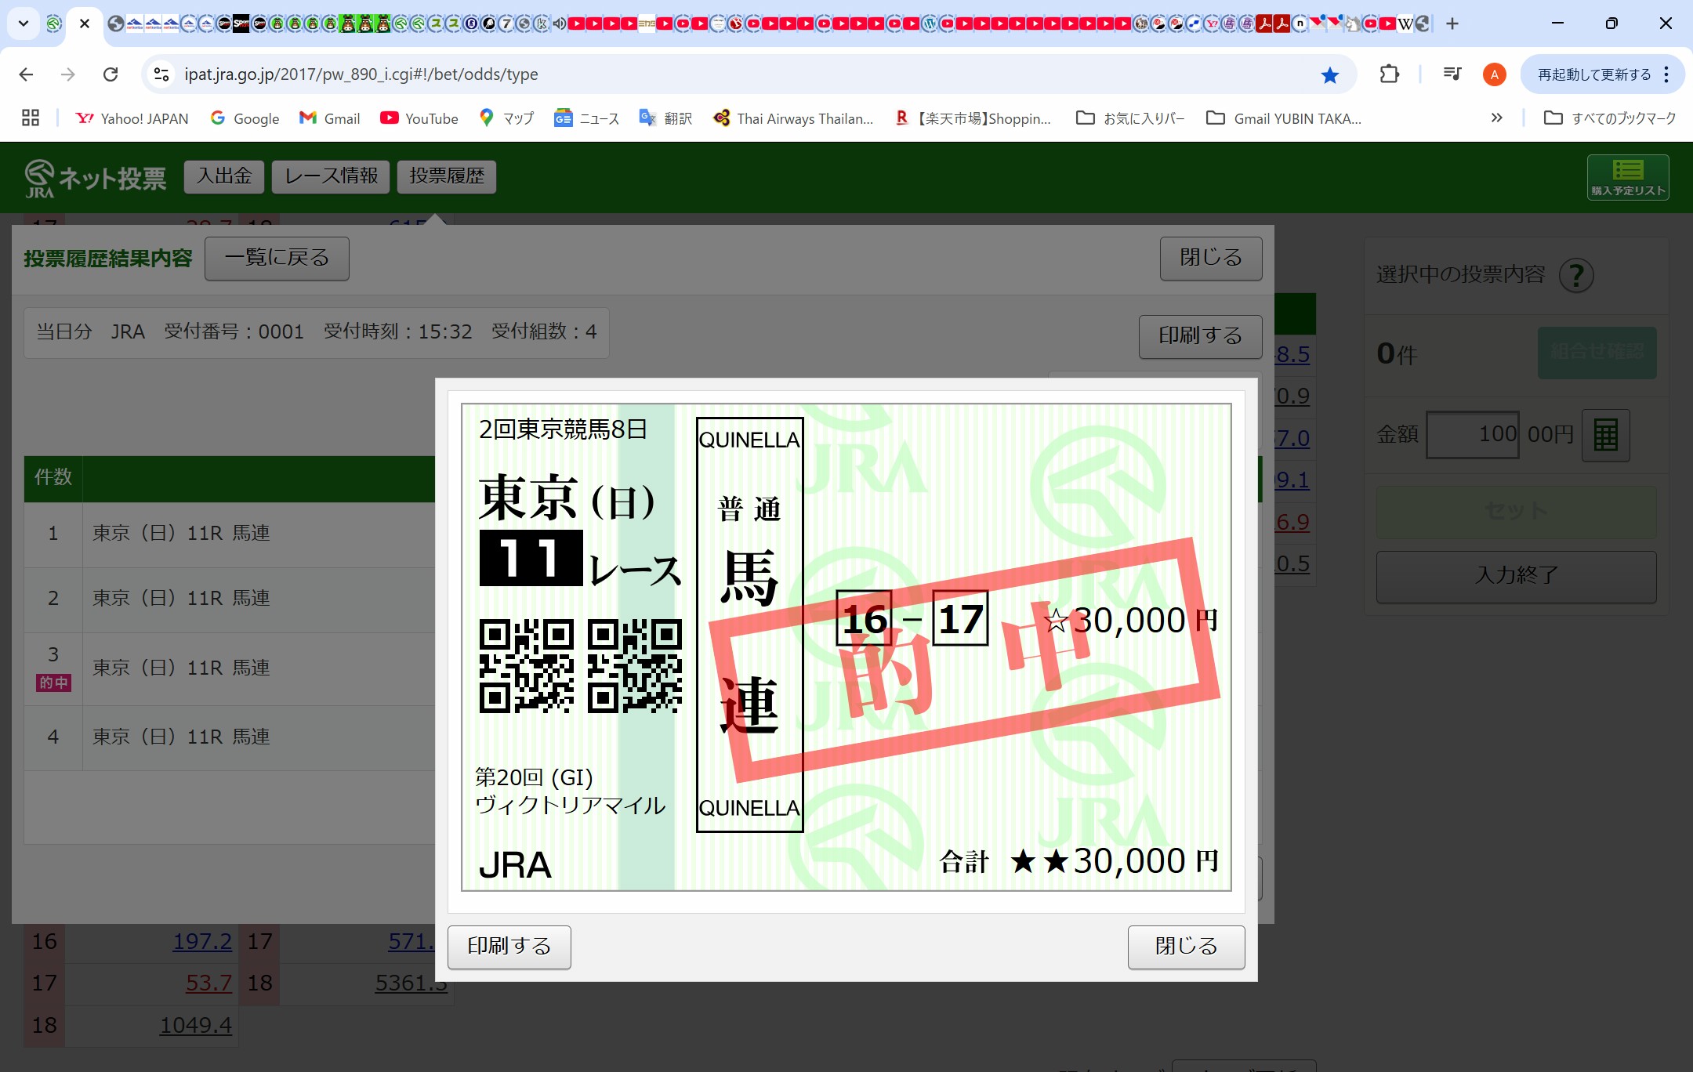Screen dimensions: 1693x1072
Task: Open Google bookmark
Action: pos(245,118)
